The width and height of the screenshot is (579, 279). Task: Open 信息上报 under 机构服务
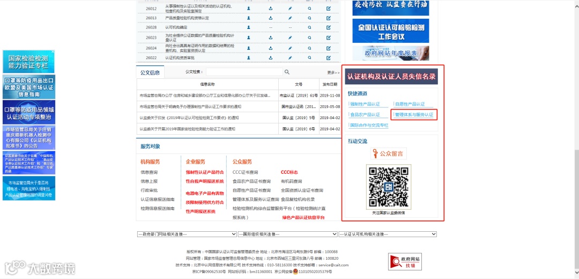click(x=149, y=181)
